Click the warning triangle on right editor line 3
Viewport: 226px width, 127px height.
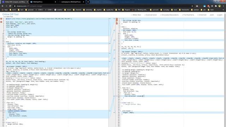(x=117, y=22)
